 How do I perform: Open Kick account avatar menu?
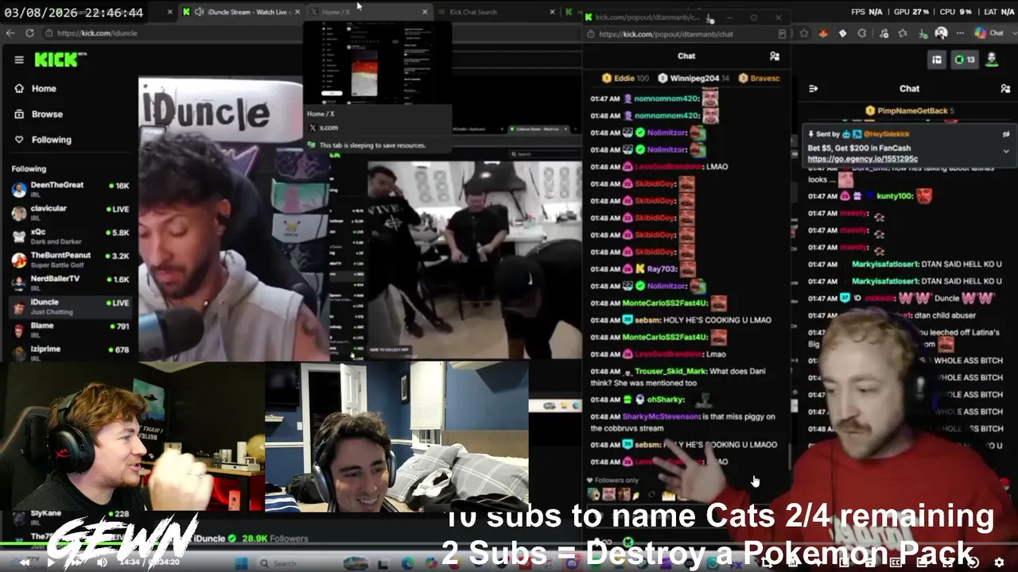click(x=992, y=59)
